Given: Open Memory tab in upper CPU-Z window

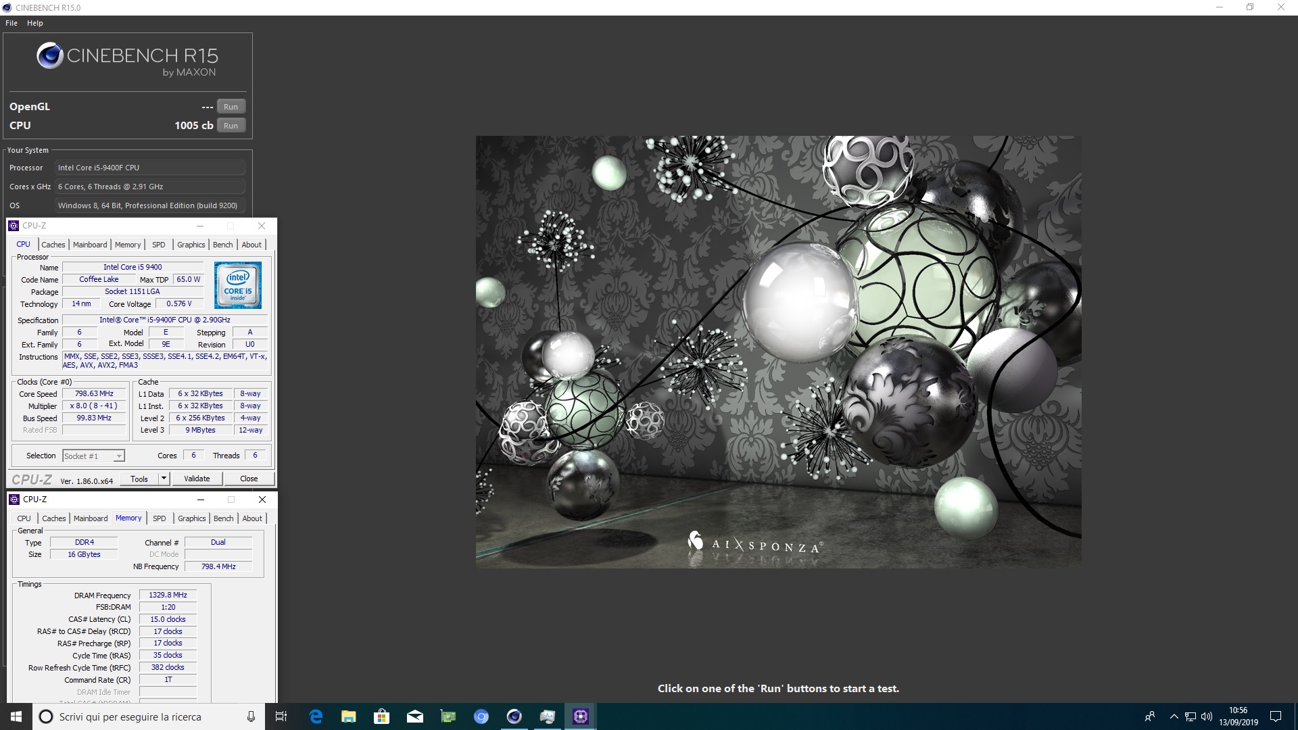Looking at the screenshot, I should click(x=128, y=245).
